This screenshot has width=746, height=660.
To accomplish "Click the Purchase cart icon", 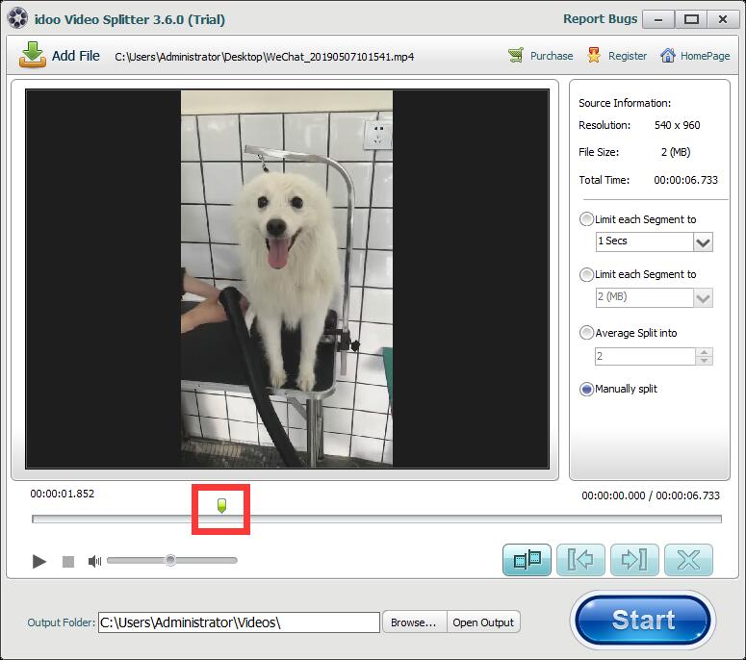I will (516, 55).
